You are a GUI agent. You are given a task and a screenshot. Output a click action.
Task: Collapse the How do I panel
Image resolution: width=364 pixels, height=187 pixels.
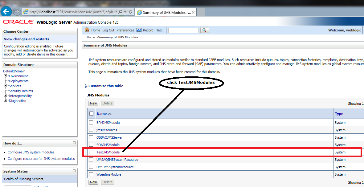(x=74, y=143)
